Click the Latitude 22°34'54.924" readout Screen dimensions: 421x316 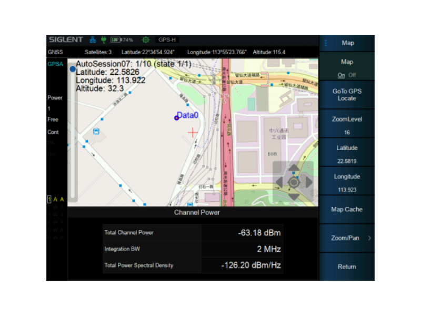coord(148,52)
